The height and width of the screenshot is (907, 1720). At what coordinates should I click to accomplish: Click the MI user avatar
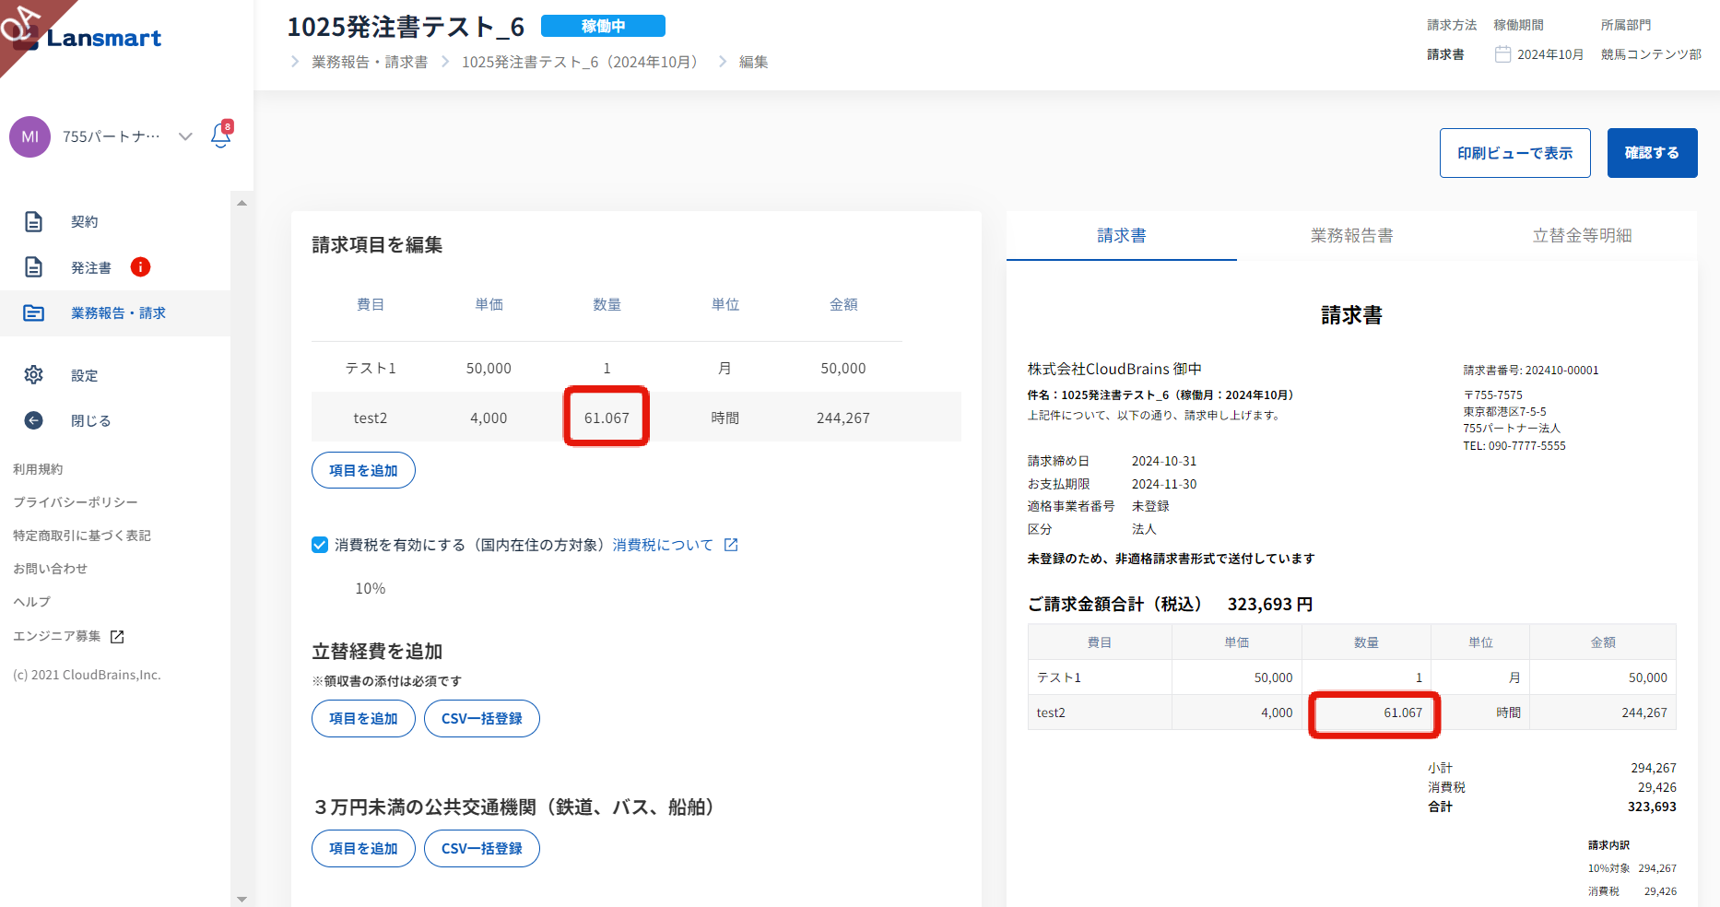(x=30, y=136)
